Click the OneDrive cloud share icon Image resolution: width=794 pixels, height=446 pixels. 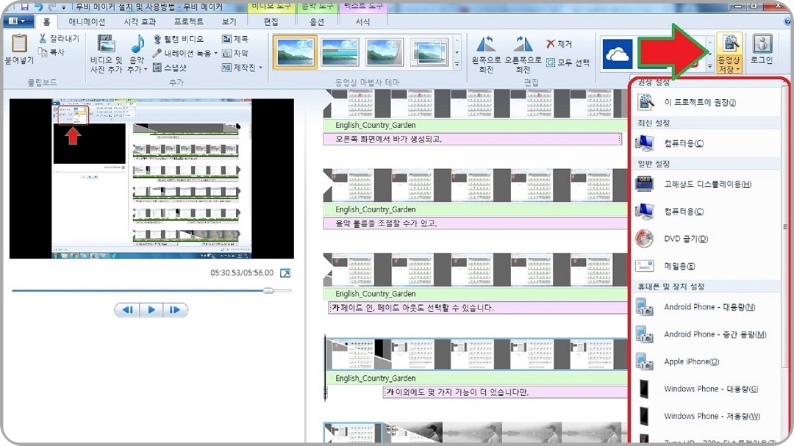[618, 54]
